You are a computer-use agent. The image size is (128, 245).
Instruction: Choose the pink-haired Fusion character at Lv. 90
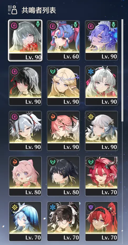(x=63, y=131)
